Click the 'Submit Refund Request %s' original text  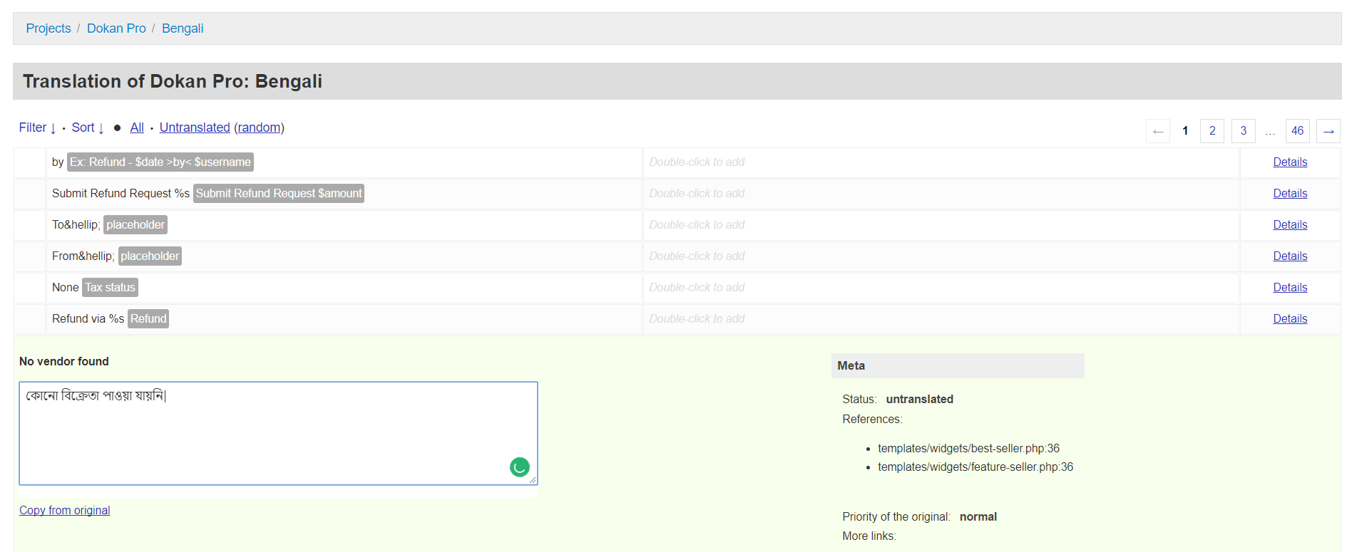121,194
